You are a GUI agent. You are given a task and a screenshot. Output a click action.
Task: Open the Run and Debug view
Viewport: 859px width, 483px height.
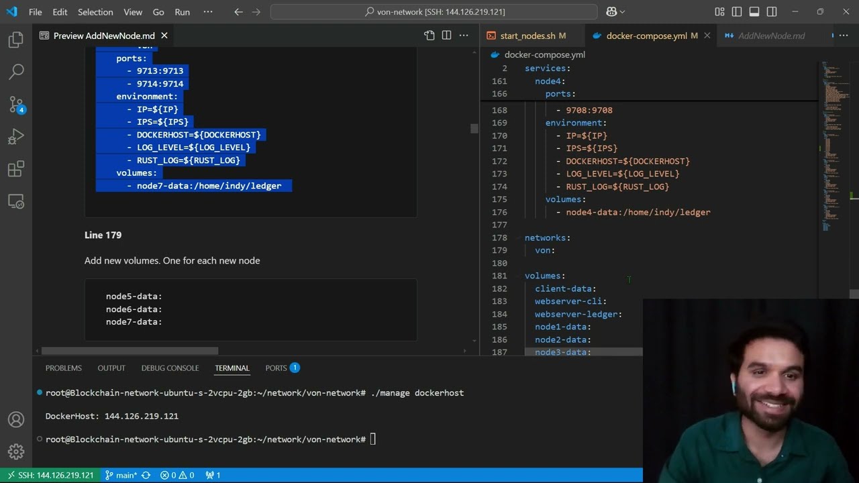point(16,137)
